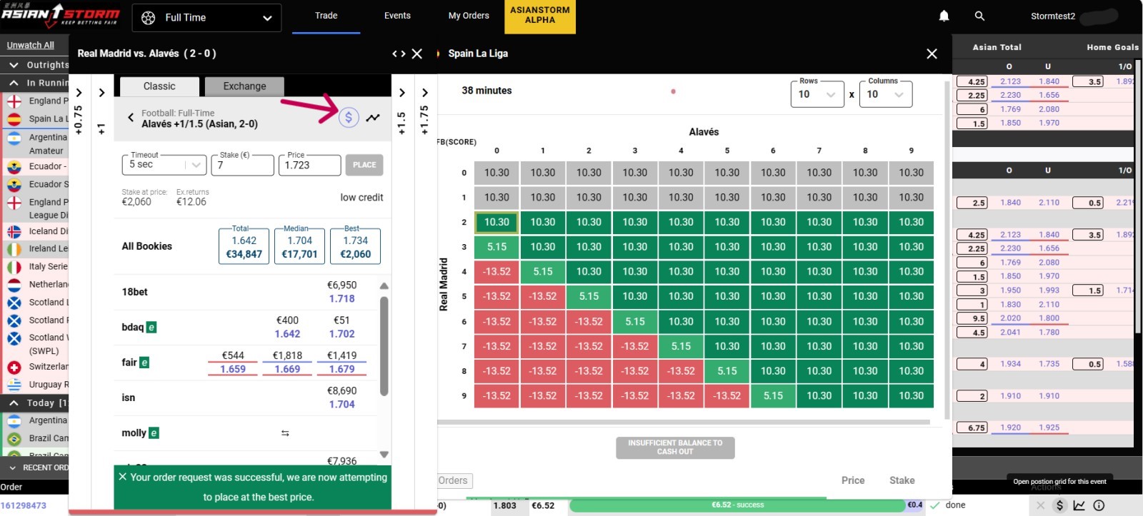
Task: Open the Timeout dropdown set to 5 sec
Action: point(164,165)
